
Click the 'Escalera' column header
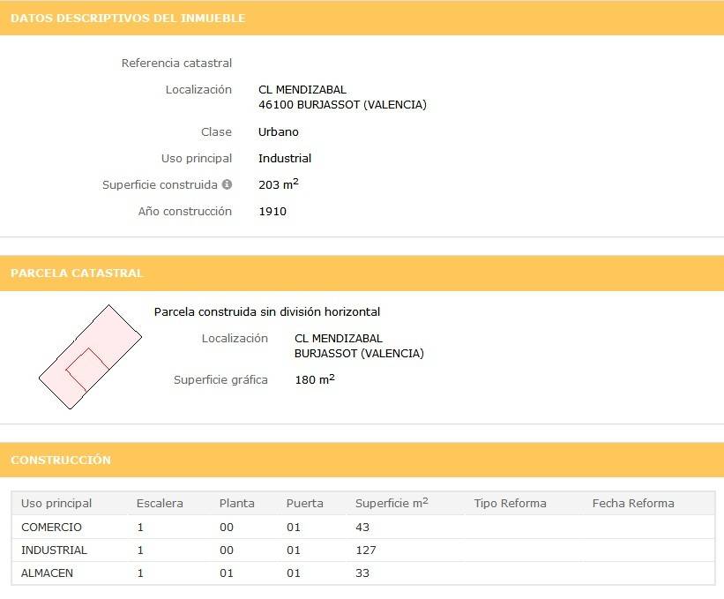160,504
